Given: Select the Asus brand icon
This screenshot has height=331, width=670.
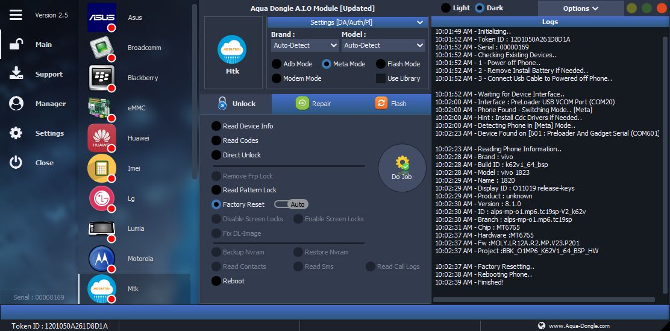Looking at the screenshot, I should [102, 17].
